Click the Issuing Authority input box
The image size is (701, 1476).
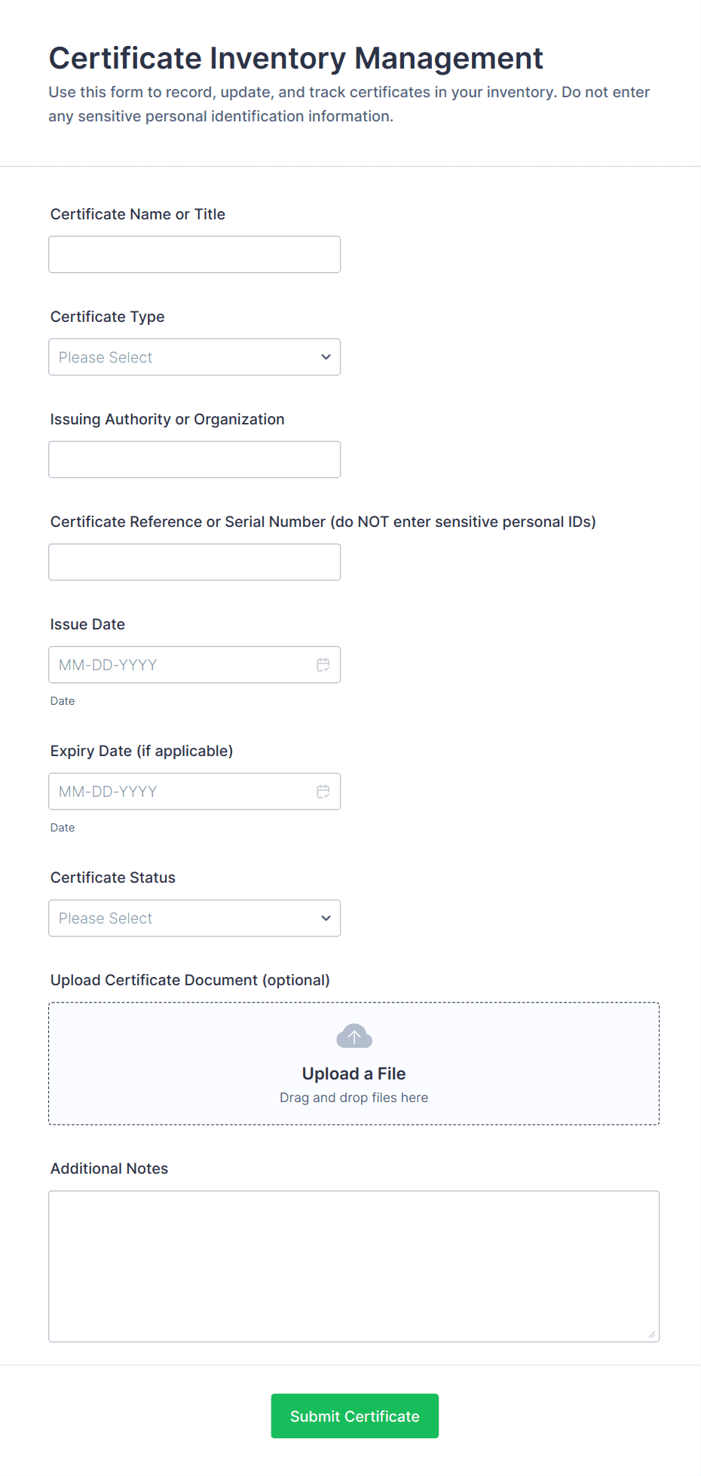[194, 459]
